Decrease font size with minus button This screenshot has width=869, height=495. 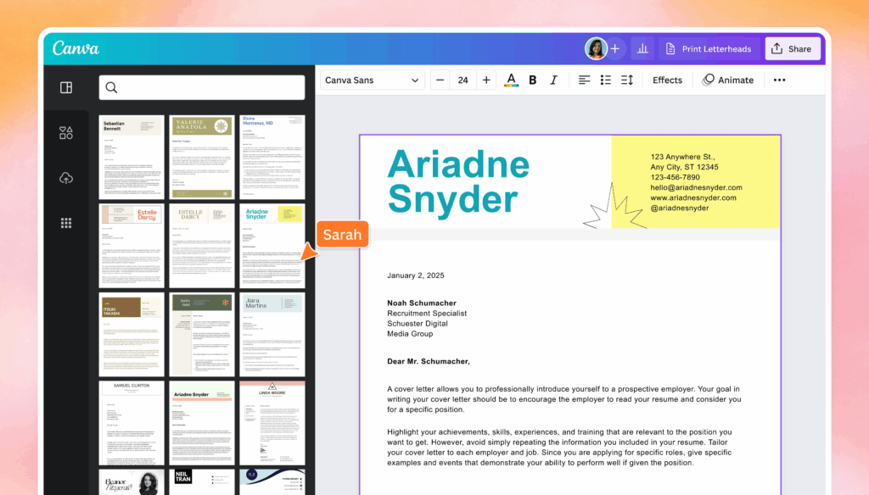[440, 81]
